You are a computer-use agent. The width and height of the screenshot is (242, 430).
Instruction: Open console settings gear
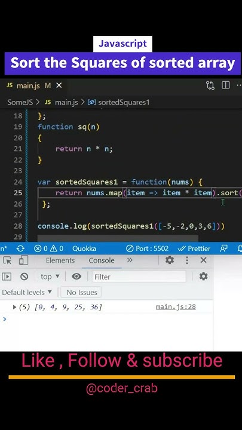[x=203, y=277]
